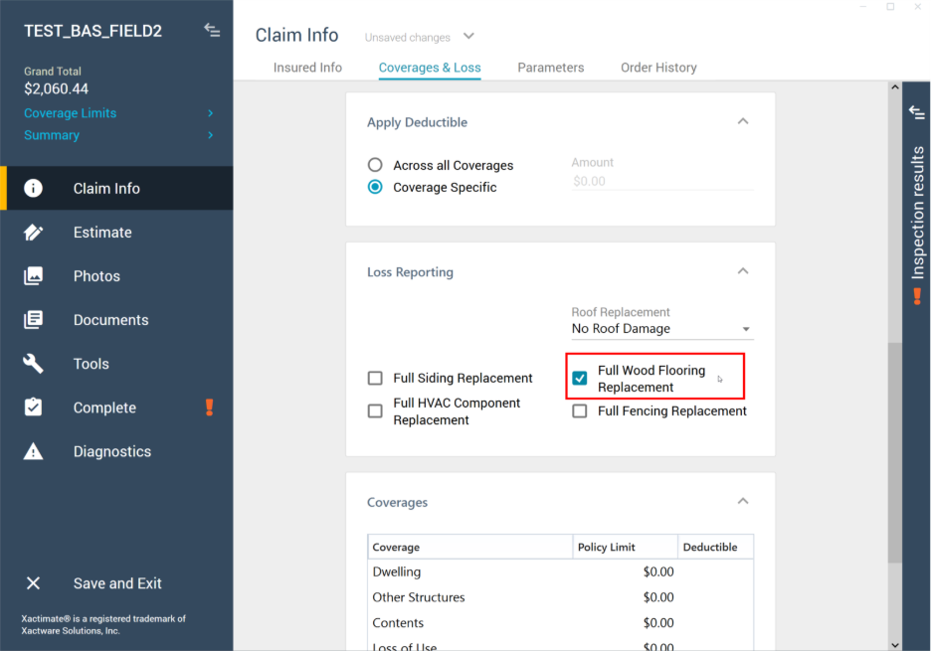This screenshot has width=931, height=651.
Task: Click the Photos image icon
Action: pos(34,276)
